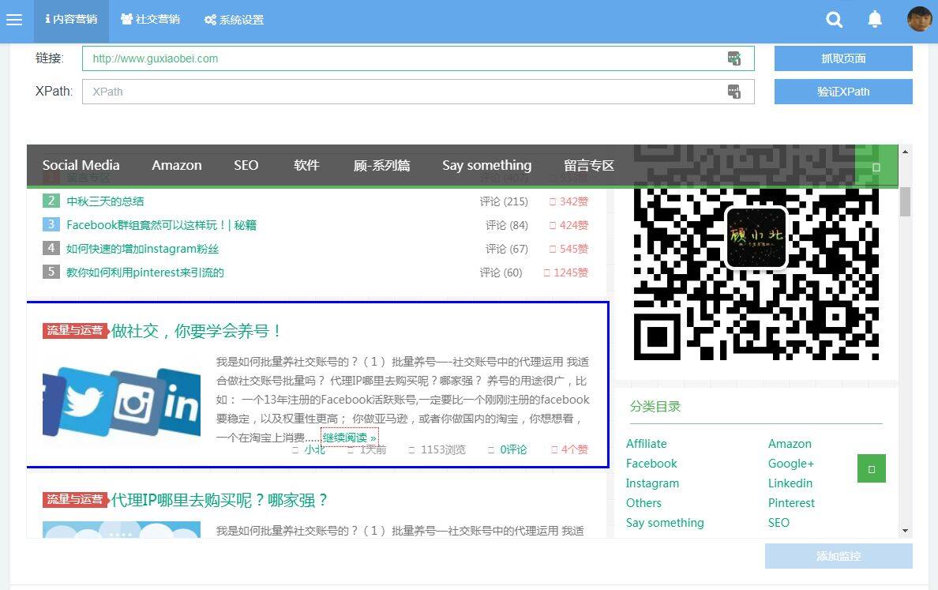
Task: Open the user avatar menu
Action: [920, 19]
